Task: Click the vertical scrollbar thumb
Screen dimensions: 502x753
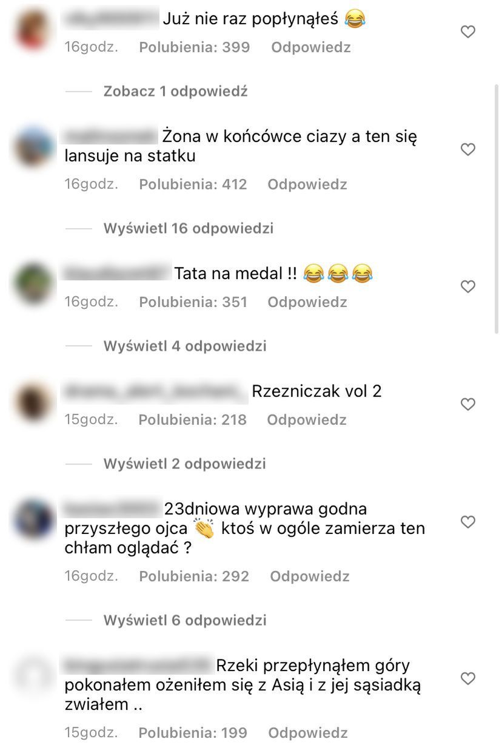Action: [497, 209]
